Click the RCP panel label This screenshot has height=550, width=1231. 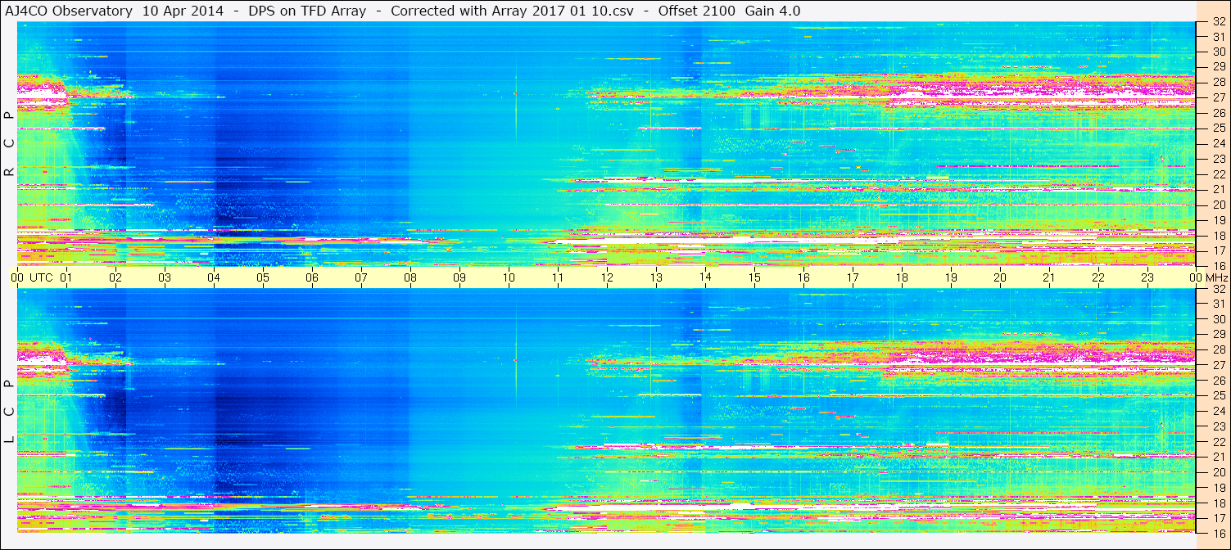(9, 143)
